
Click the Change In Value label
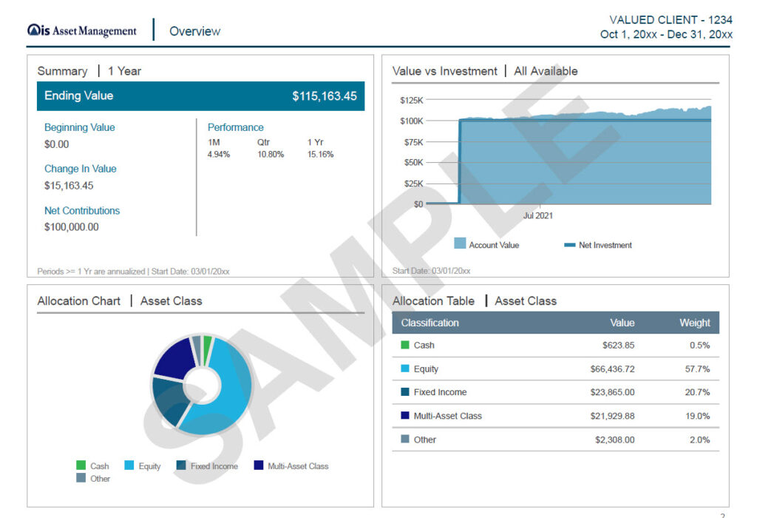80,169
